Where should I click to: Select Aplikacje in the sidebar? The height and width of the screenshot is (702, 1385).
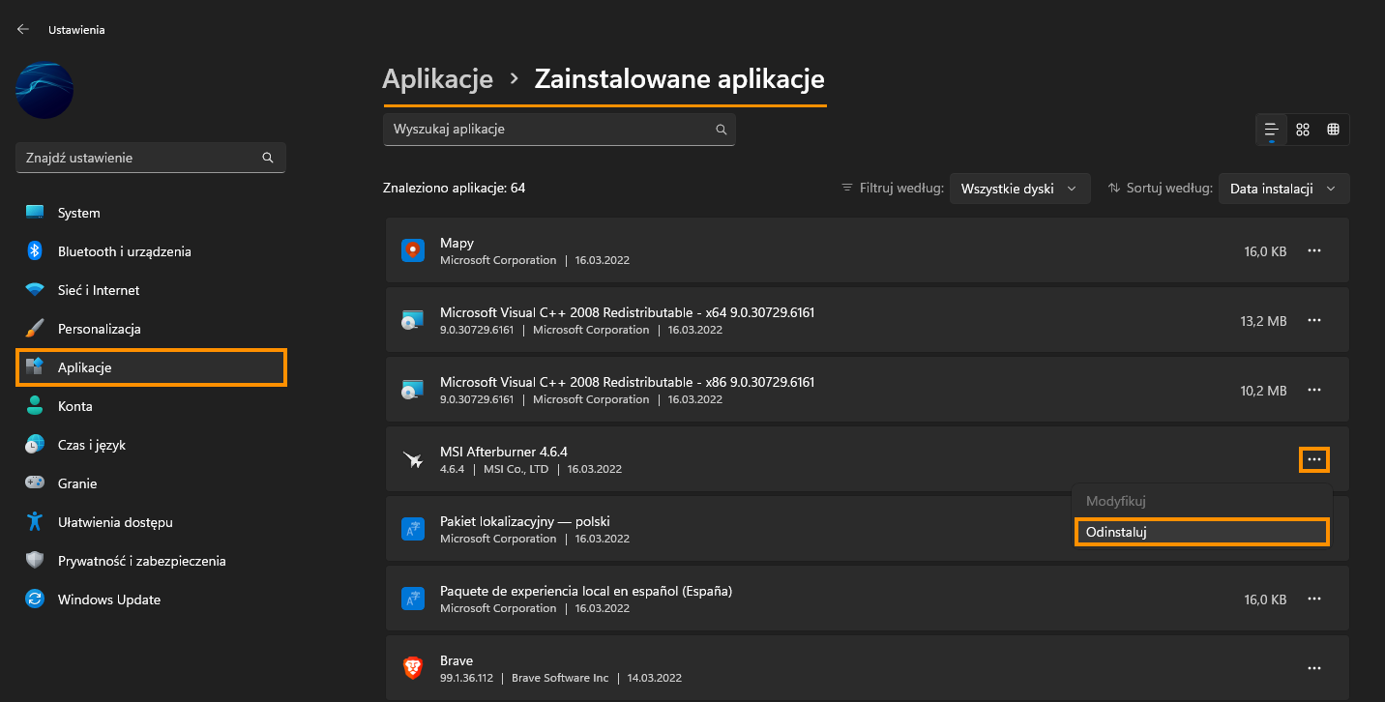click(151, 367)
